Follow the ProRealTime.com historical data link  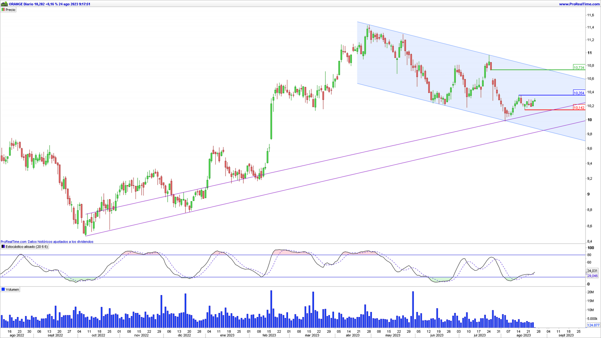47,242
